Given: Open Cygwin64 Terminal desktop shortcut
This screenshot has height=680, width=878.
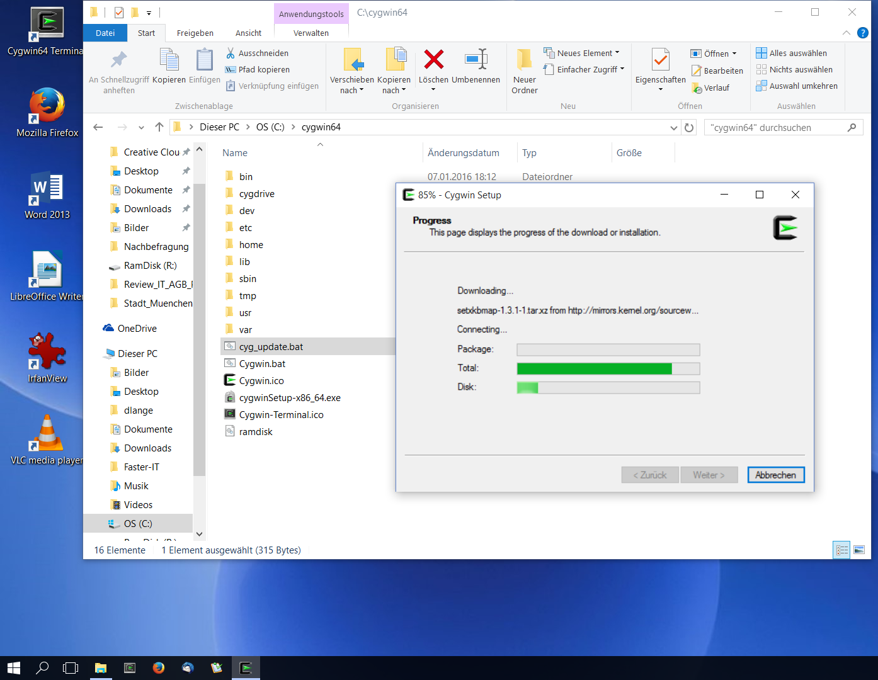Looking at the screenshot, I should click(45, 31).
